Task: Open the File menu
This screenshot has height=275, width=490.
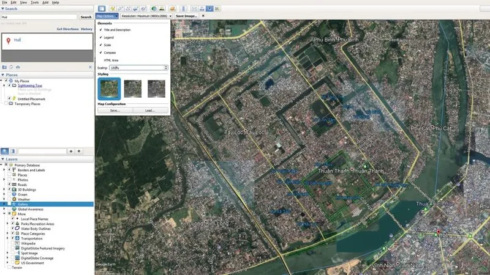Action: 5,2
